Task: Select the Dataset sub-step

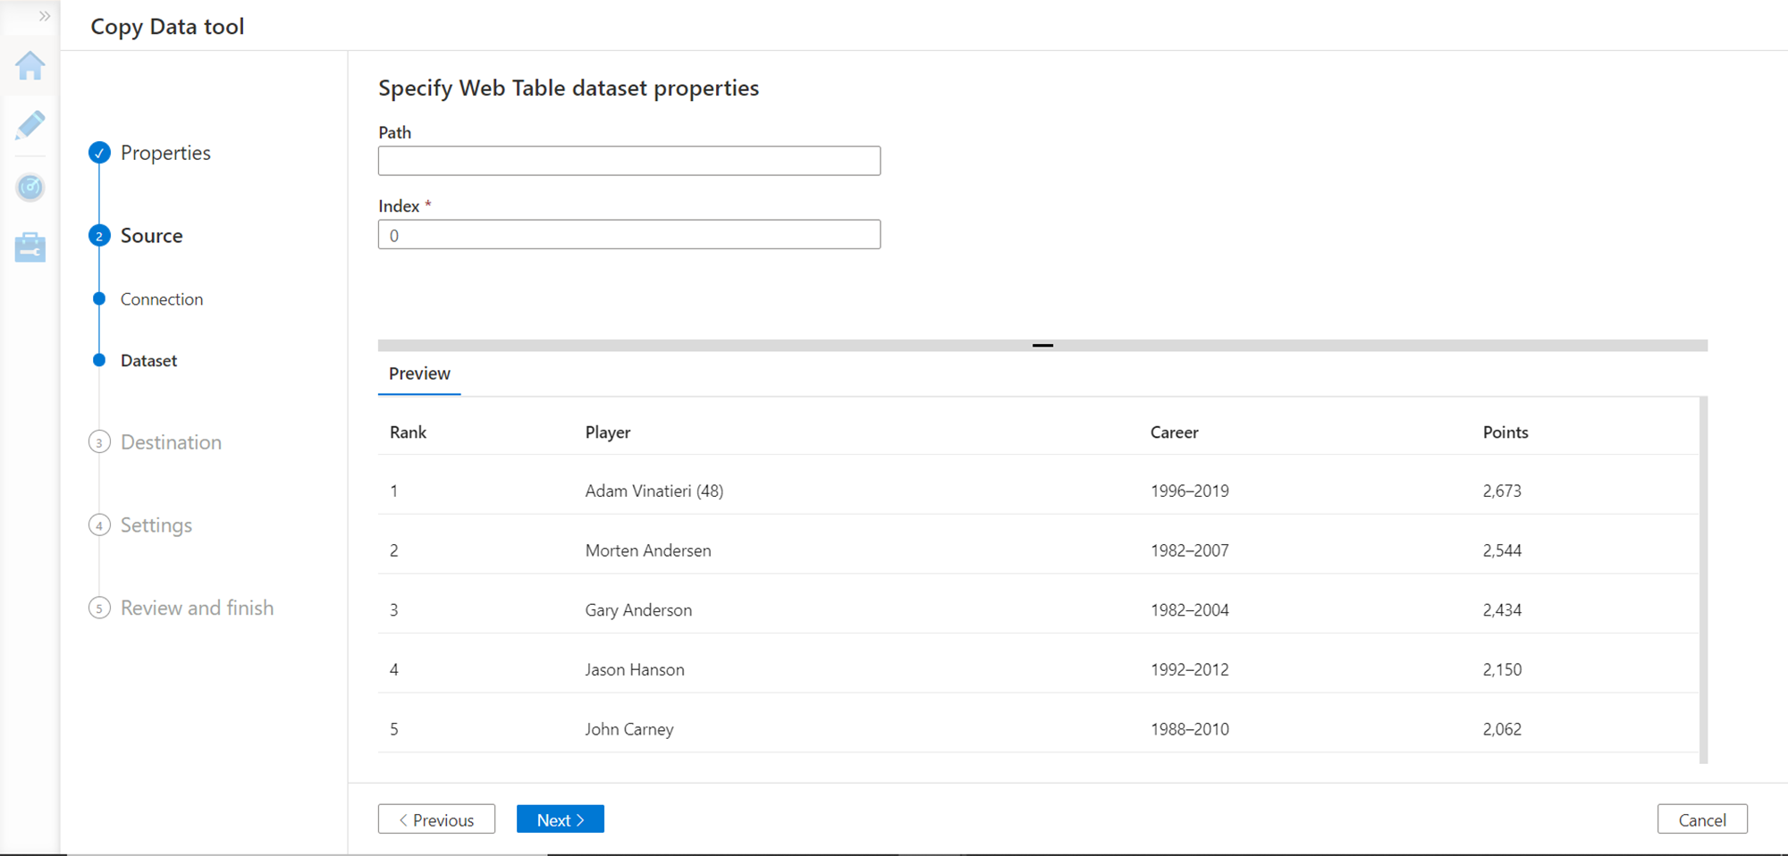Action: point(148,361)
